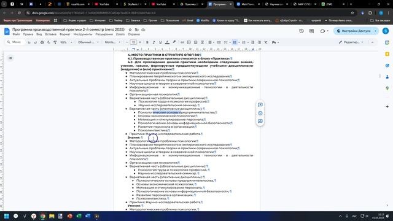This screenshot has height=221, width=393.
Task: Open the Правка menu
Action: 28,34
